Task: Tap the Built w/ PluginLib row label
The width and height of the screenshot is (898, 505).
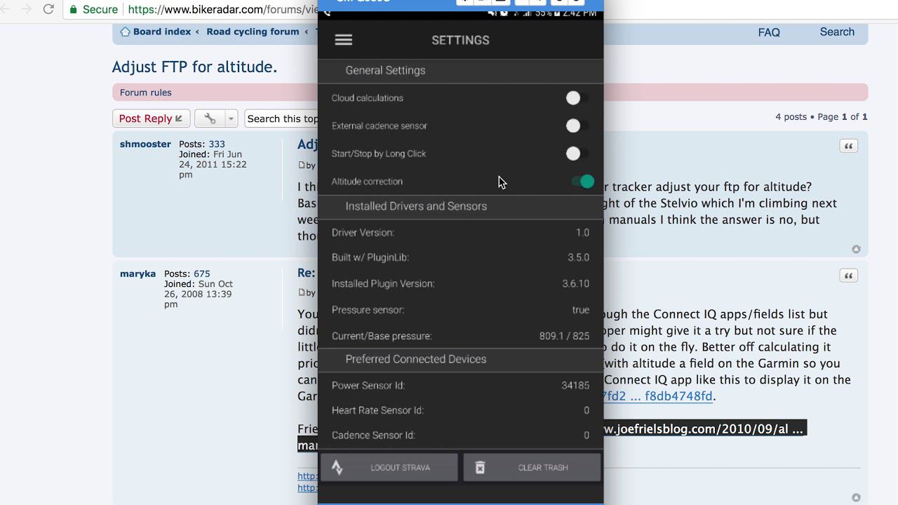Action: click(x=370, y=257)
